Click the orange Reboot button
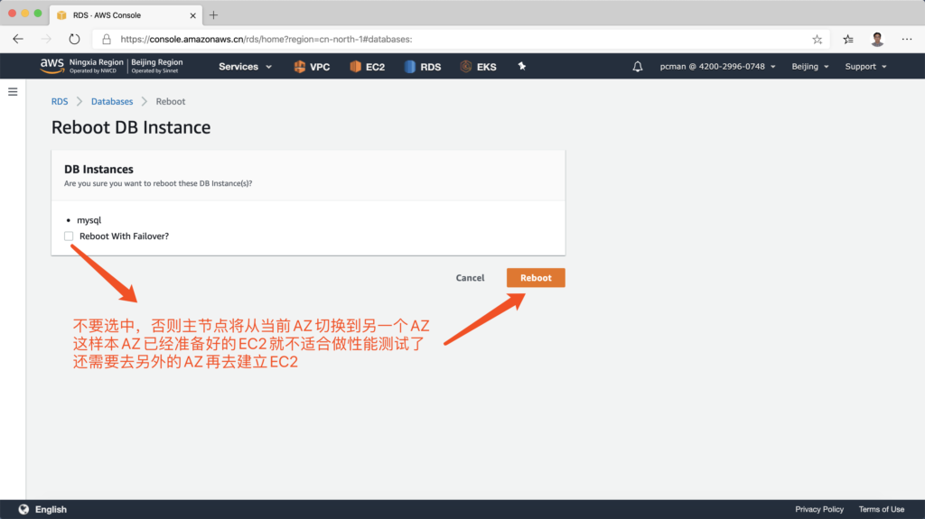 click(536, 278)
